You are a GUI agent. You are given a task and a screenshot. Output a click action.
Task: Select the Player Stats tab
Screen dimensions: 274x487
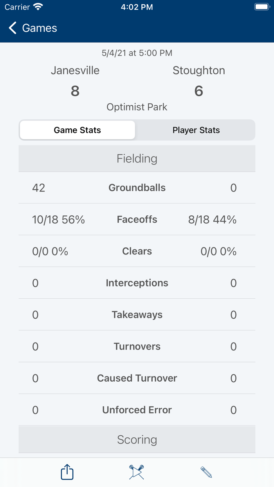(196, 130)
